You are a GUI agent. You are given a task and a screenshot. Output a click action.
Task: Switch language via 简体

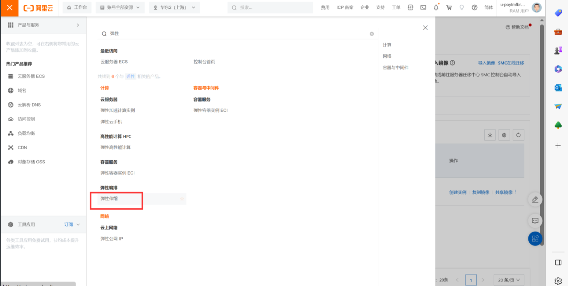[x=489, y=7]
